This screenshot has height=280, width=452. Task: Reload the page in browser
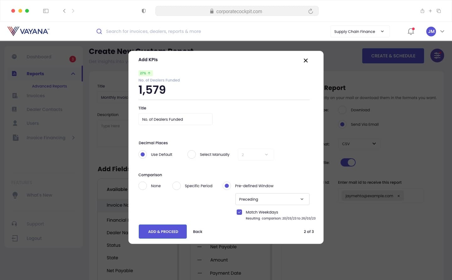(x=310, y=11)
